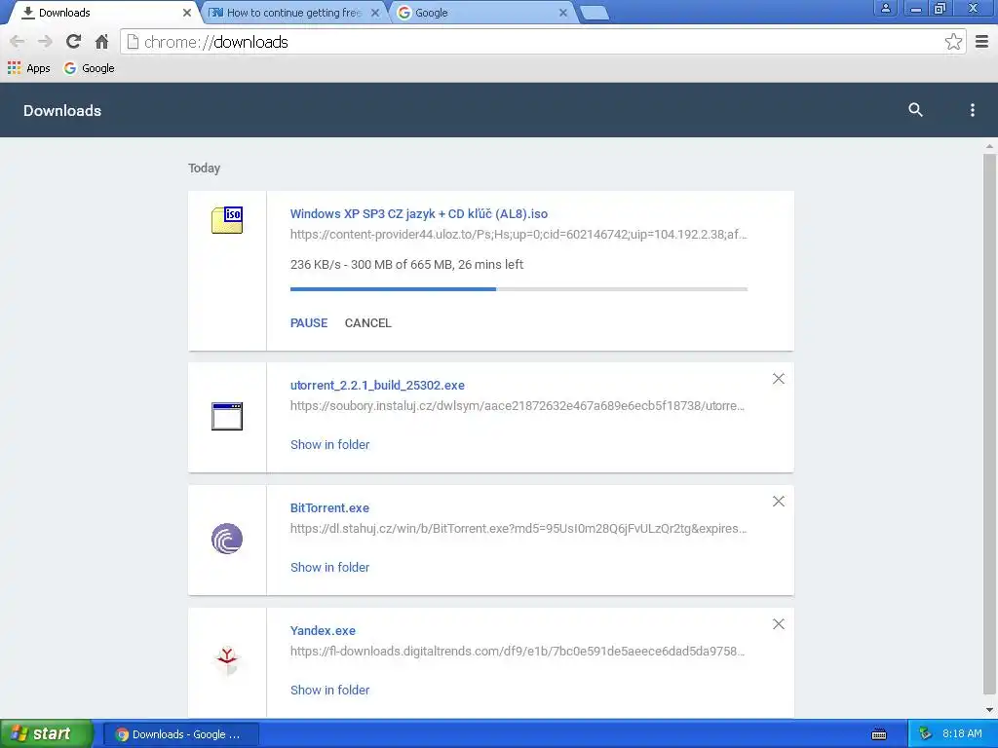Show utorrent exe in folder

click(x=329, y=444)
